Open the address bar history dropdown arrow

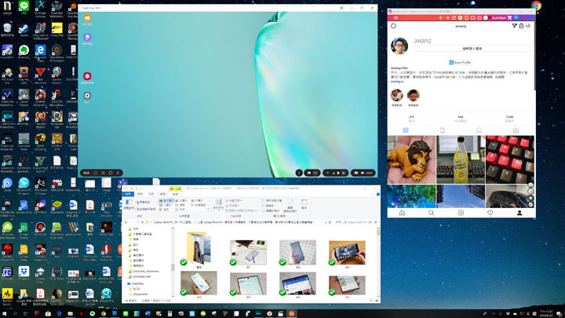(x=325, y=222)
